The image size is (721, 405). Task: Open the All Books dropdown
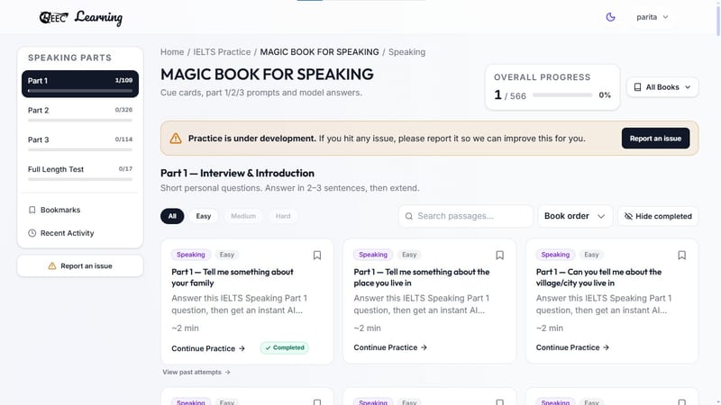(662, 87)
